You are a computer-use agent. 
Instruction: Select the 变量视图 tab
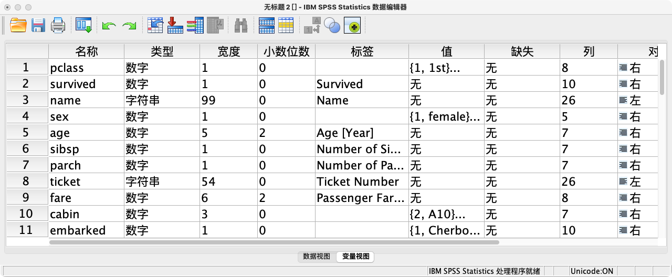point(355,257)
